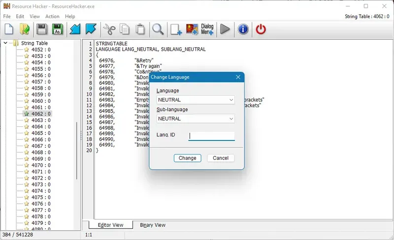This screenshot has width=394, height=240.
Task: Click the clipboard Paste icon
Action: click(x=140, y=29)
